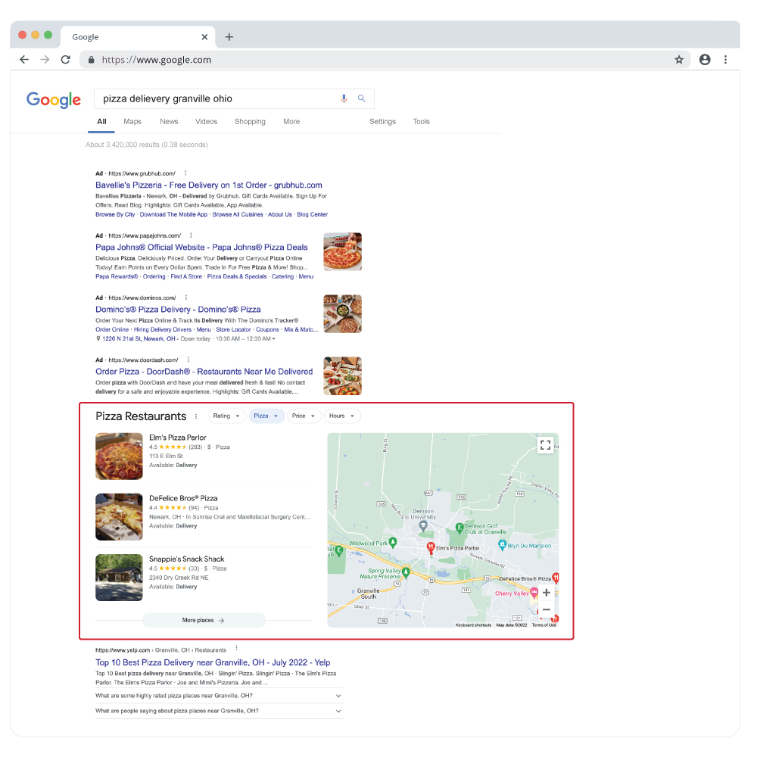Click Hiring Delivery Drivers sitelink
The image size is (757, 757).
pyautogui.click(x=163, y=330)
